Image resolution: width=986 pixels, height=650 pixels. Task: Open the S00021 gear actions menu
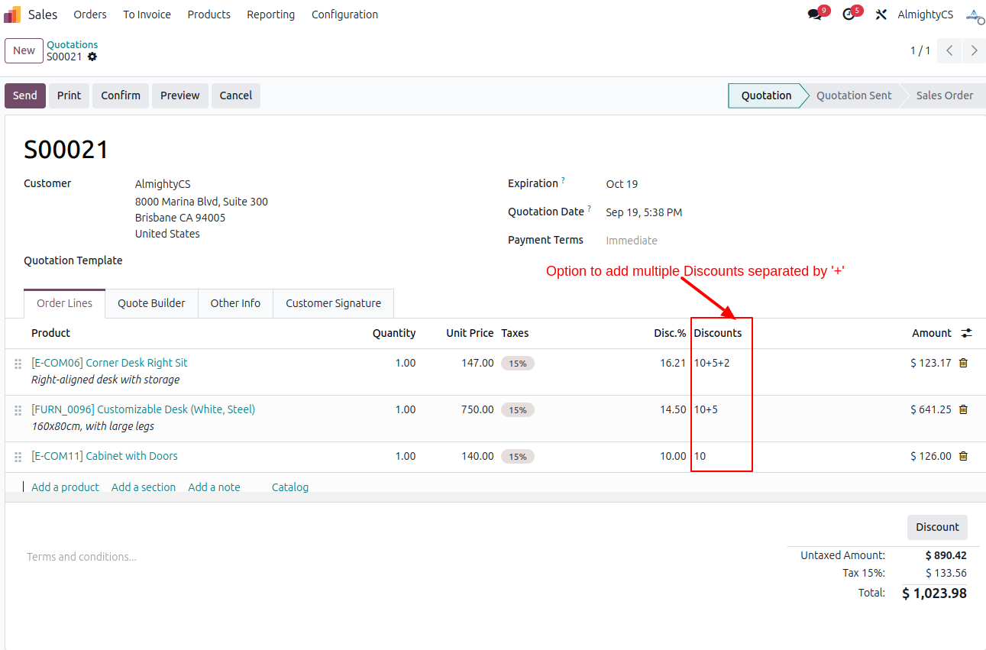coord(92,57)
